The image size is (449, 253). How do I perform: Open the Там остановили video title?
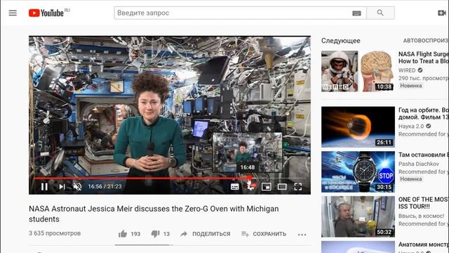(424, 155)
